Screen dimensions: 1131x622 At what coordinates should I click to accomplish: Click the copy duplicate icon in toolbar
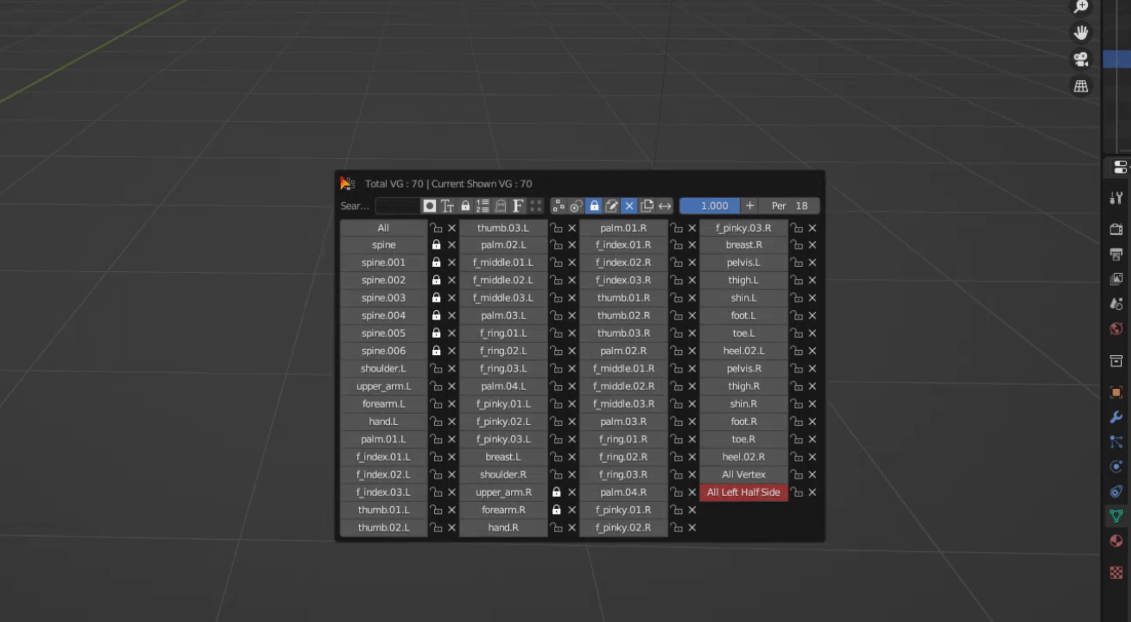(x=647, y=206)
